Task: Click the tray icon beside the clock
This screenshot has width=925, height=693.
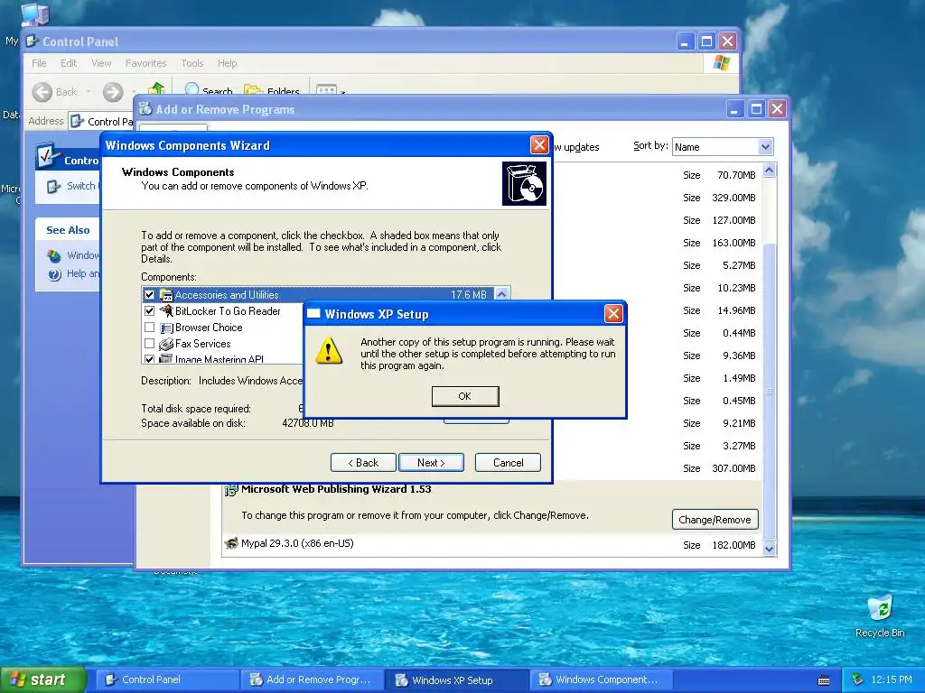Action: click(858, 680)
